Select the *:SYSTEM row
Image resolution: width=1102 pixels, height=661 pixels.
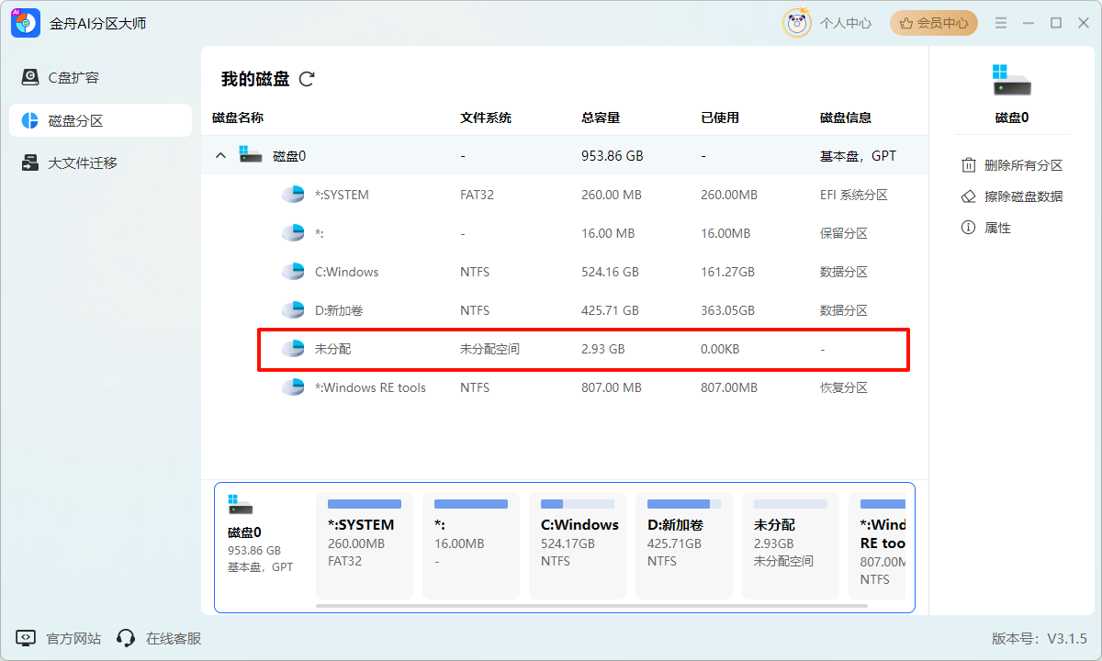click(x=564, y=195)
